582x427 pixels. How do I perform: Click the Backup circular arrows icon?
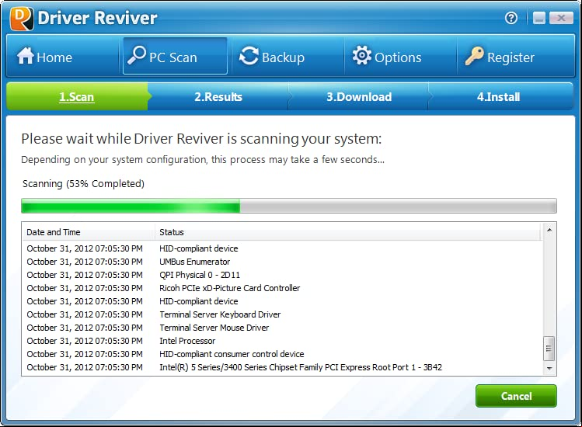pos(249,56)
